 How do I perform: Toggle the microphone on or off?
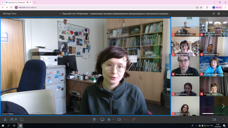point(109,119)
